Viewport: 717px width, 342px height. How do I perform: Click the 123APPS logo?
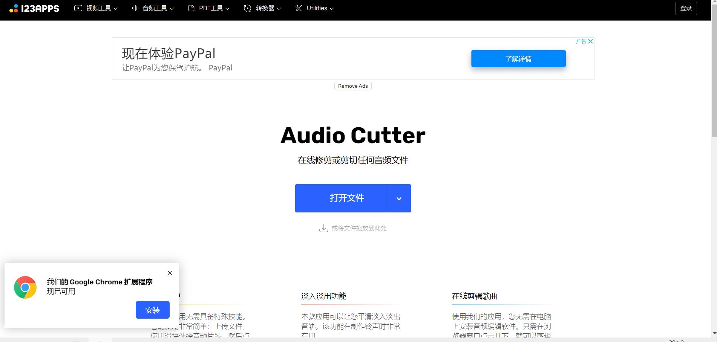click(34, 8)
